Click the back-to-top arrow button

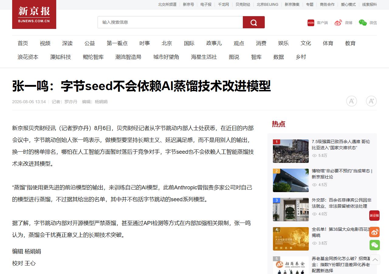(375, 260)
